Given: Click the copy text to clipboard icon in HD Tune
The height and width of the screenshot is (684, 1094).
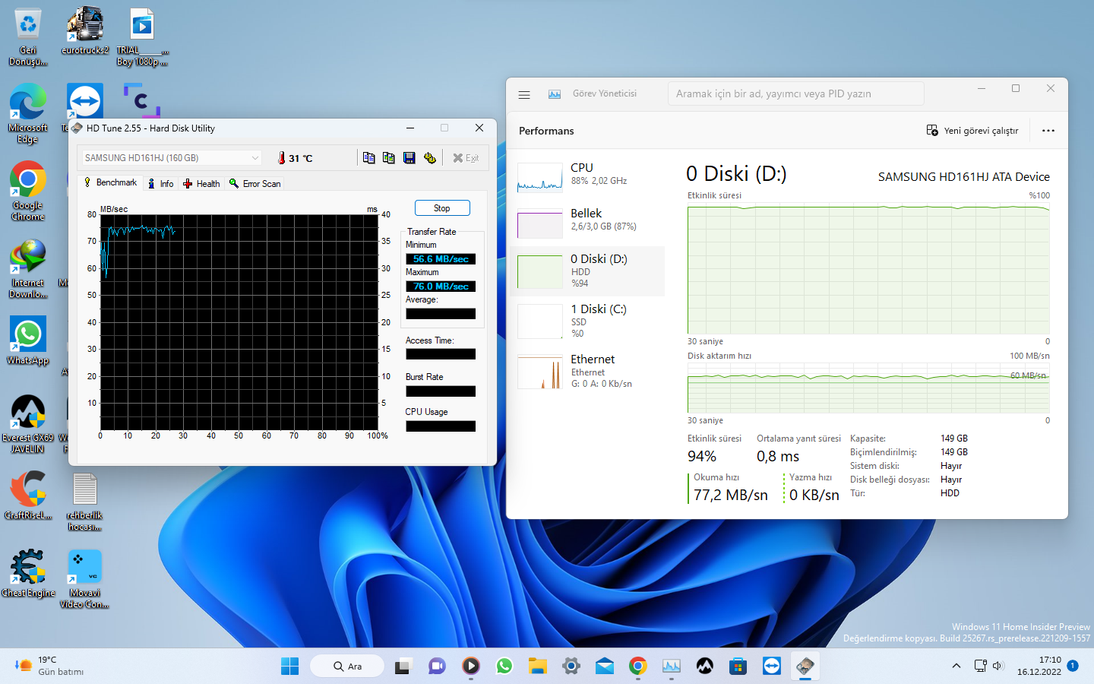Looking at the screenshot, I should click(x=369, y=158).
